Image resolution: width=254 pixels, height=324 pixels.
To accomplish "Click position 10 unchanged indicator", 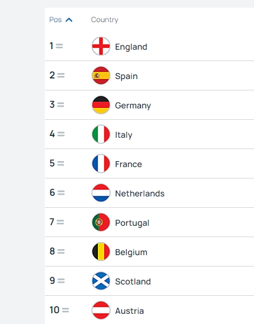I will pyautogui.click(x=65, y=310).
